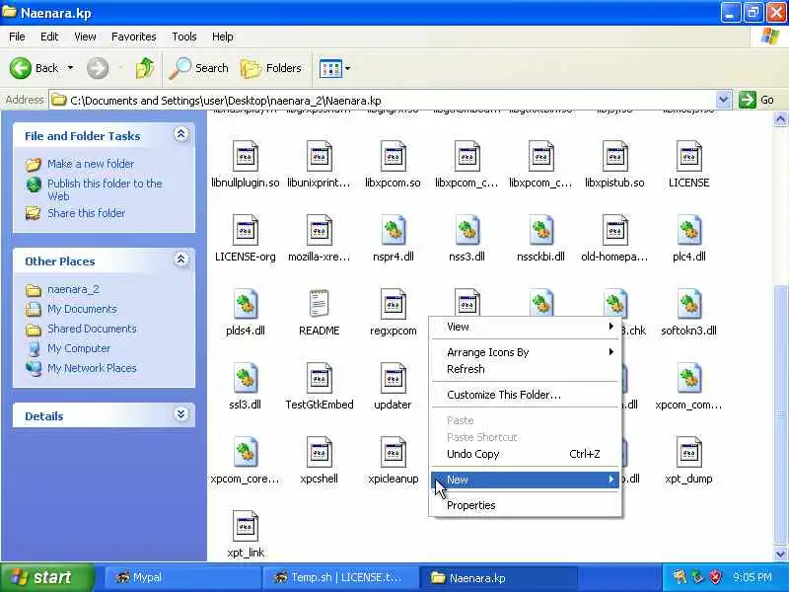Select the libnullplugin.so file icon
Screen dimensions: 789x592
245,157
